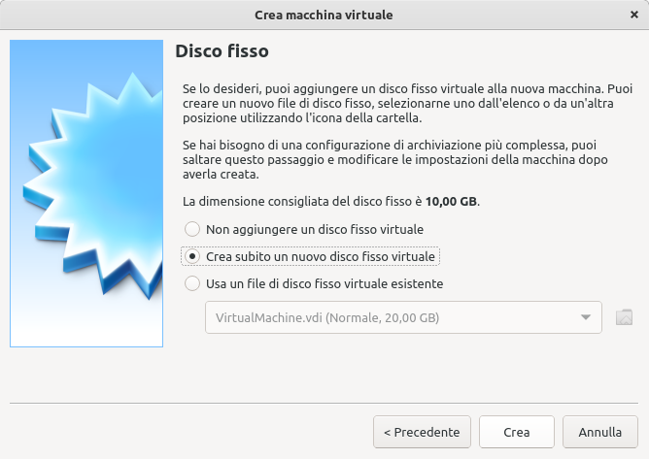The width and height of the screenshot is (649, 459).
Task: Close the Crea macchina virtuale window
Action: (633, 15)
